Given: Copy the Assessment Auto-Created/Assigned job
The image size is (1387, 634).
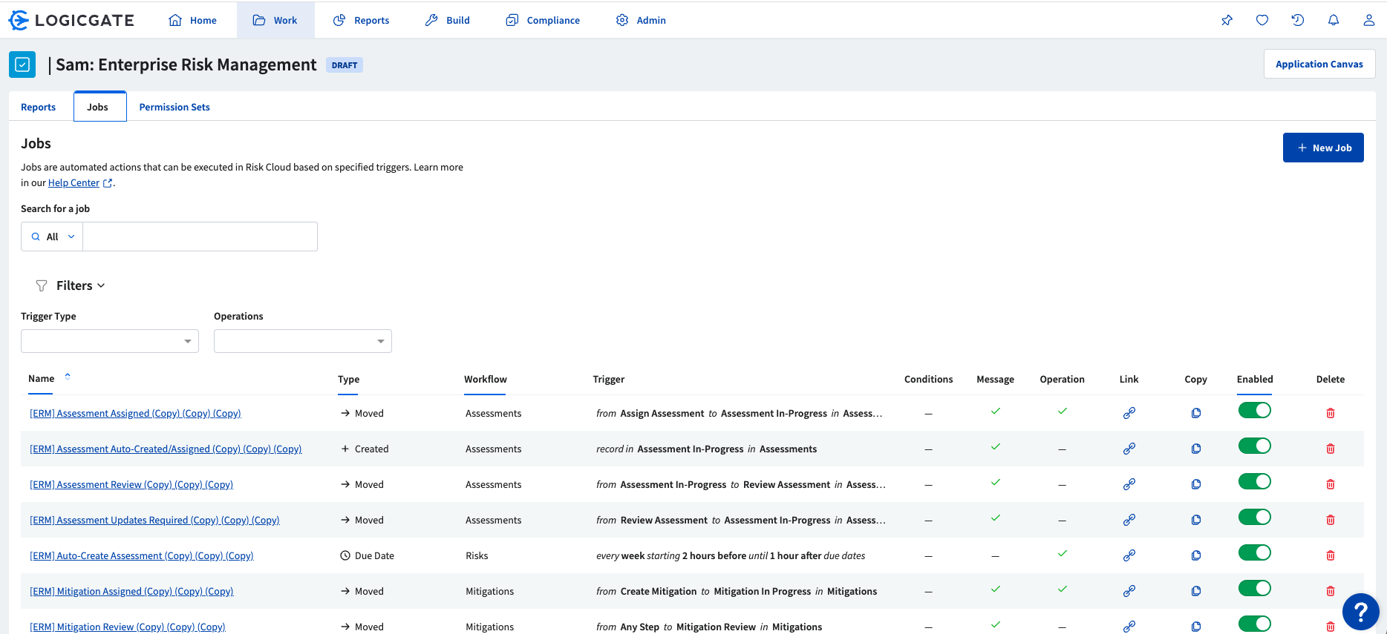Looking at the screenshot, I should click(x=1196, y=449).
